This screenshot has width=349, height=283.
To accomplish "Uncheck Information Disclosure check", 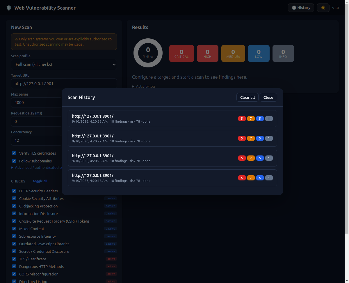I will tap(14, 214).
